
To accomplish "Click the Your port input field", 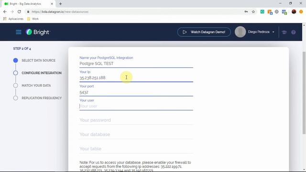I will tap(136, 92).
